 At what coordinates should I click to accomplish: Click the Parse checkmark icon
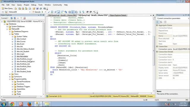[x=49, y=12]
